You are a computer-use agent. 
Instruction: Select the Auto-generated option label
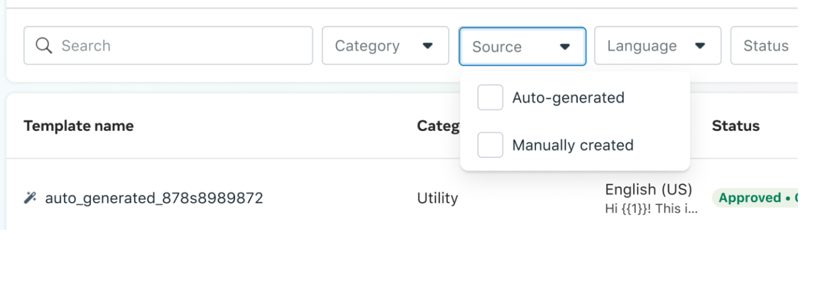568,97
